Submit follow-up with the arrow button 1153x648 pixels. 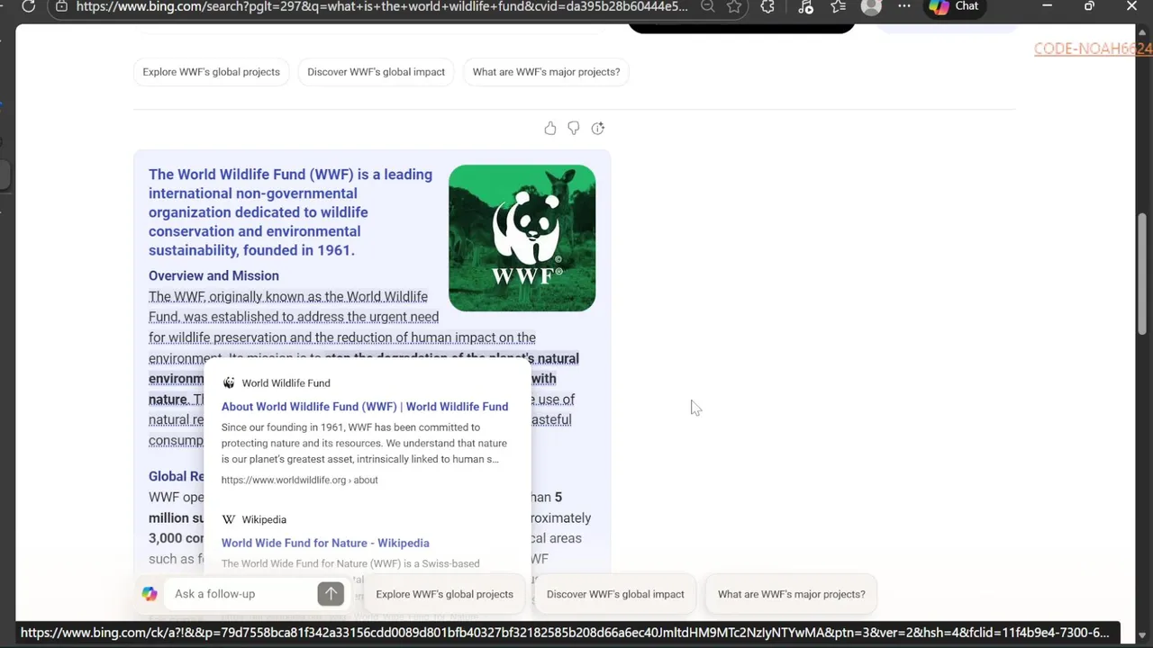click(x=331, y=593)
